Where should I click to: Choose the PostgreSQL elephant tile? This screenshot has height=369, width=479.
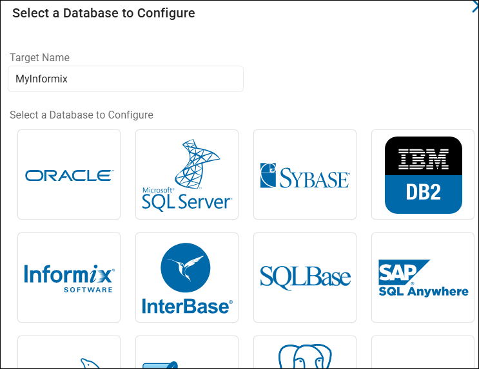coord(305,353)
